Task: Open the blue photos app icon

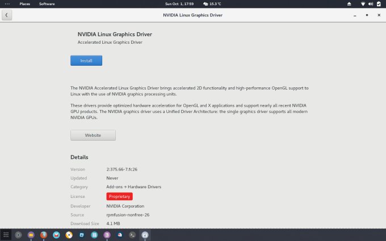Action: click(x=82, y=235)
